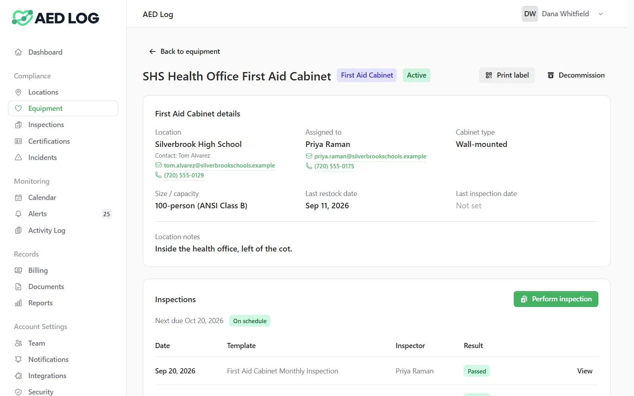Screen dimensions: 634x396
Task: View the Sep 20, 2026 inspection
Action: pos(584,371)
